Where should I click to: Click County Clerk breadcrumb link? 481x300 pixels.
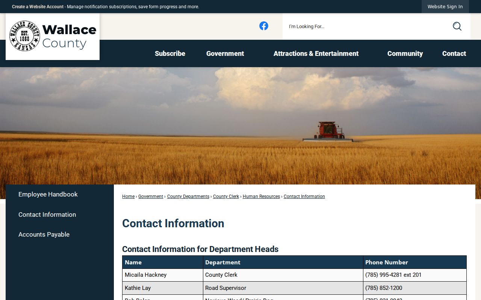[x=226, y=196]
